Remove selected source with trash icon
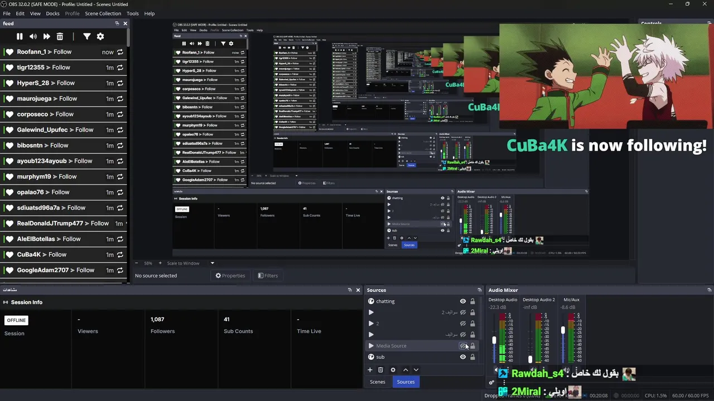This screenshot has width=714, height=401. point(380,370)
